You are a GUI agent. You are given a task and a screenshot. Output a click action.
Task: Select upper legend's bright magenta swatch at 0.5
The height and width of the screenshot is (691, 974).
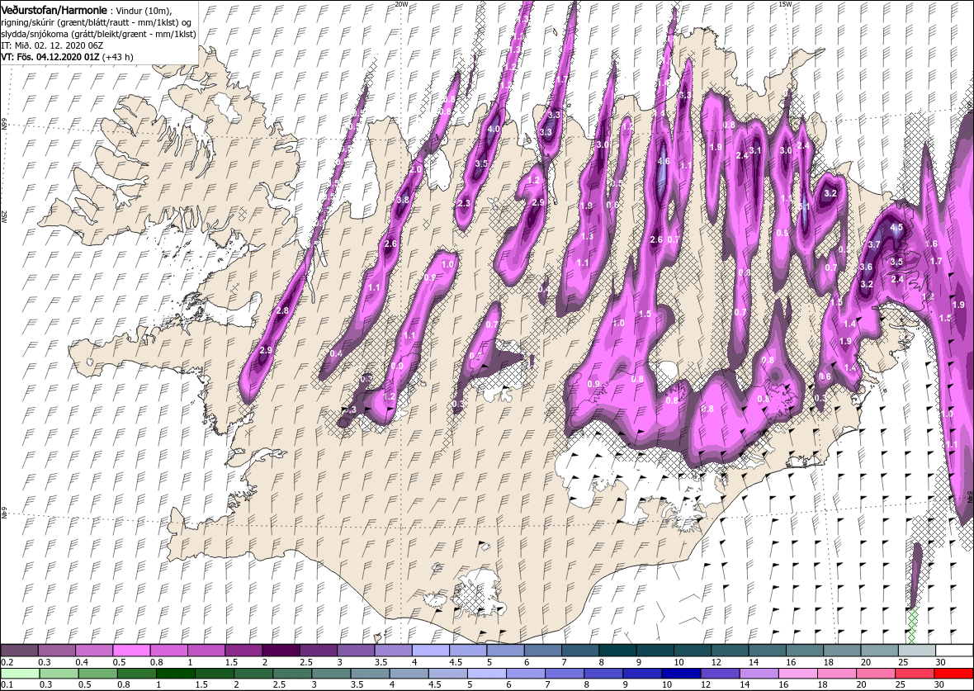click(x=132, y=650)
